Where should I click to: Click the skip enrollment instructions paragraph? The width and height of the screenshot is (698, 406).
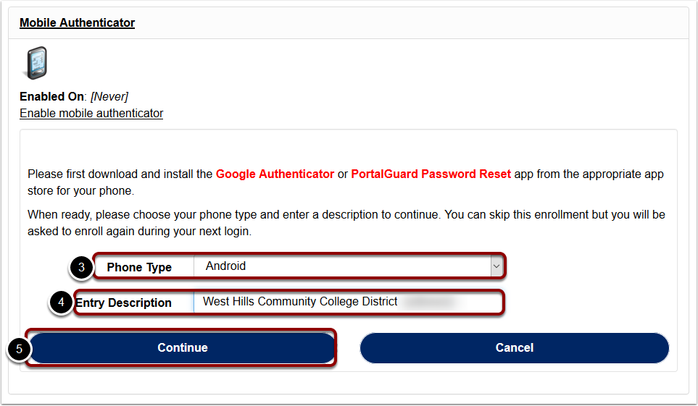346,223
